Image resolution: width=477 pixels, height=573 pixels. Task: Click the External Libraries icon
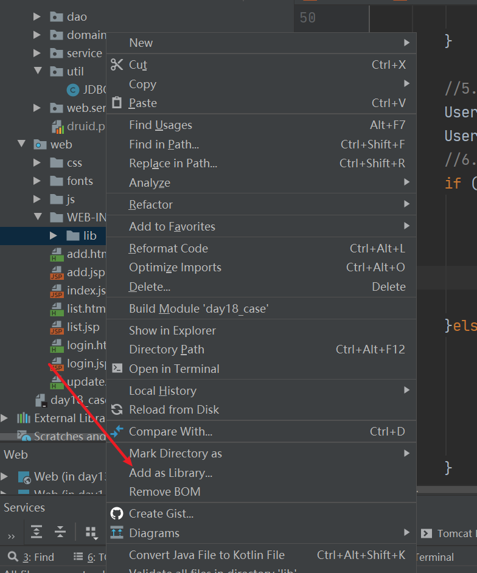(24, 418)
